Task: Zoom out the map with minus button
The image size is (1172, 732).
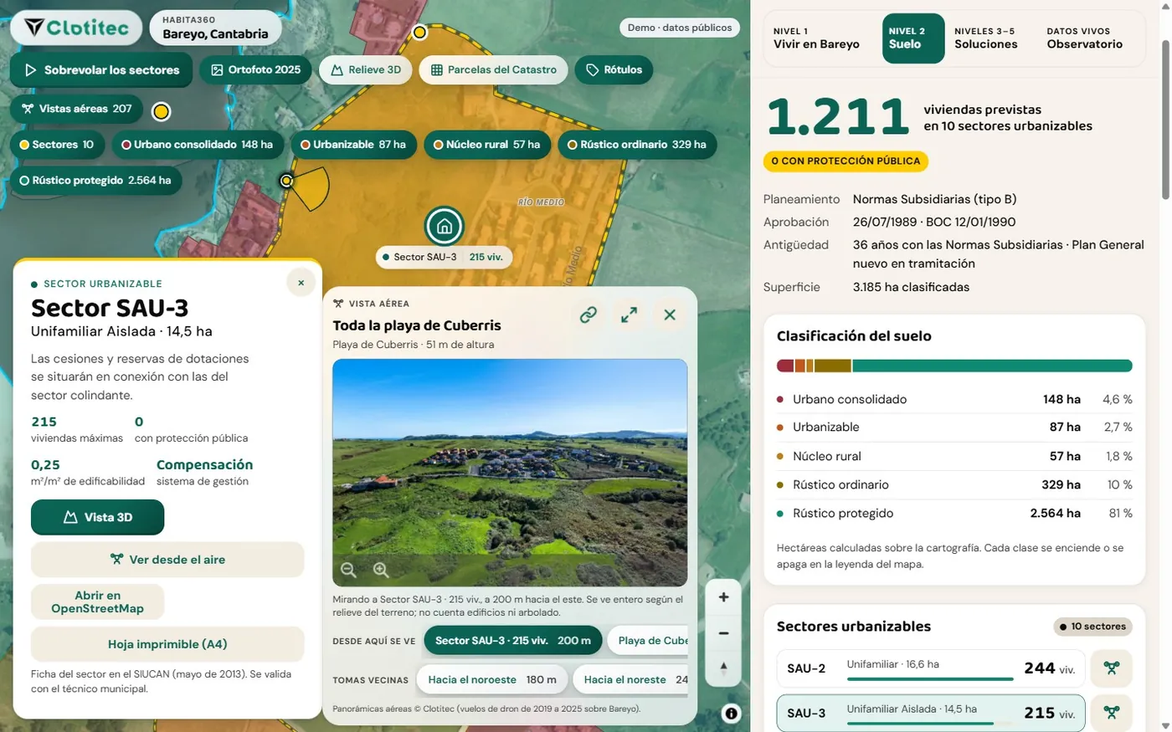Action: click(723, 633)
